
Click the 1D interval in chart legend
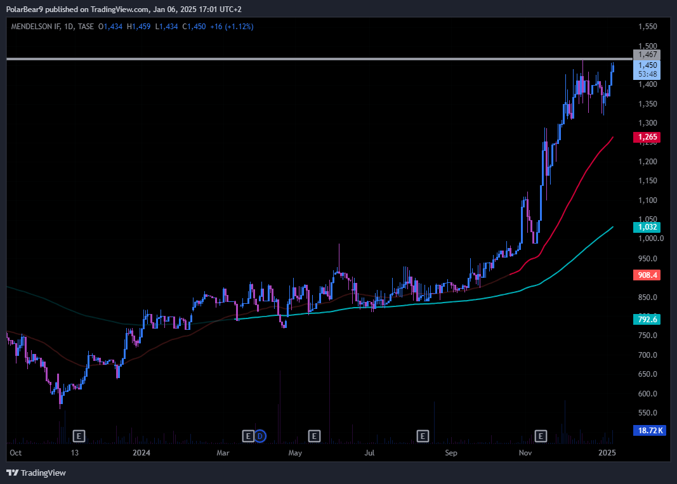(x=69, y=27)
